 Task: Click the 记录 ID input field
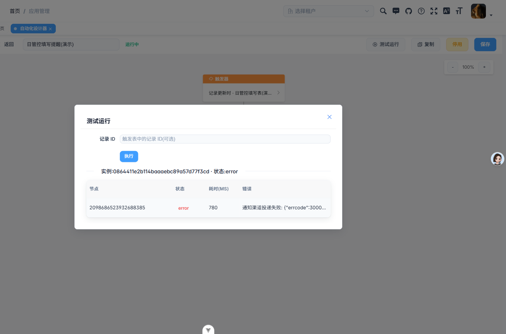click(225, 139)
